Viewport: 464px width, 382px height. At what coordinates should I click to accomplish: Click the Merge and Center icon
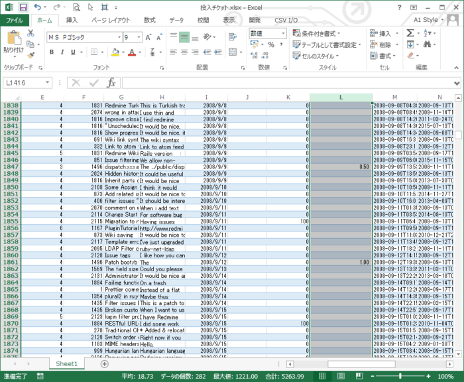coord(233,52)
